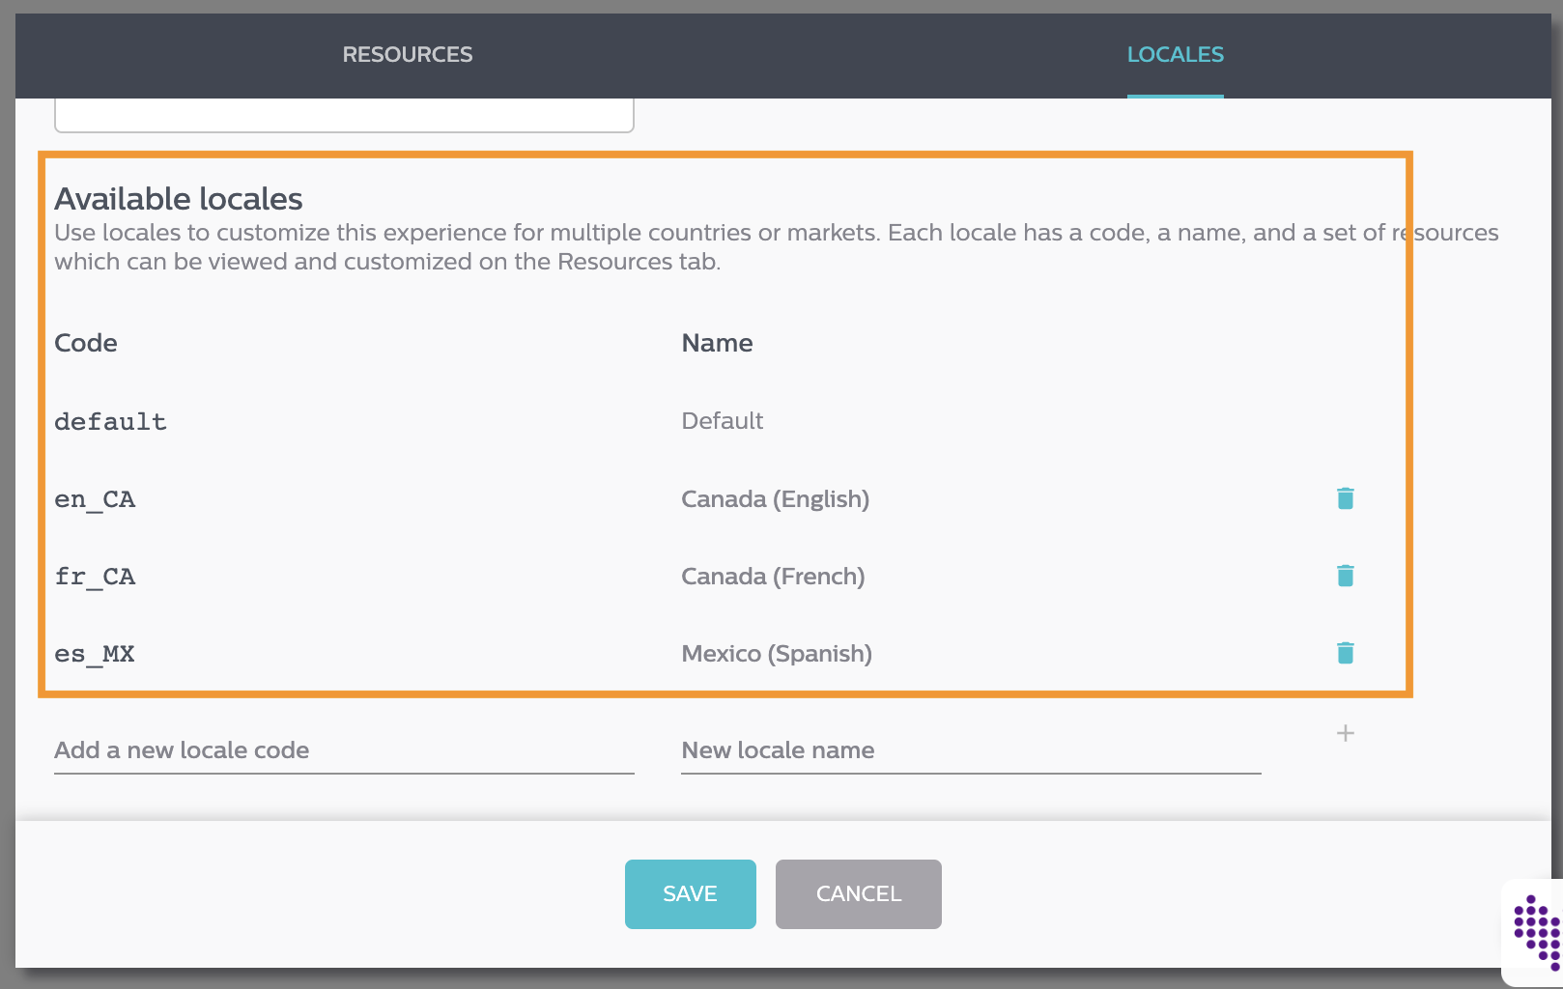Focus the New locale name field

coord(971,750)
